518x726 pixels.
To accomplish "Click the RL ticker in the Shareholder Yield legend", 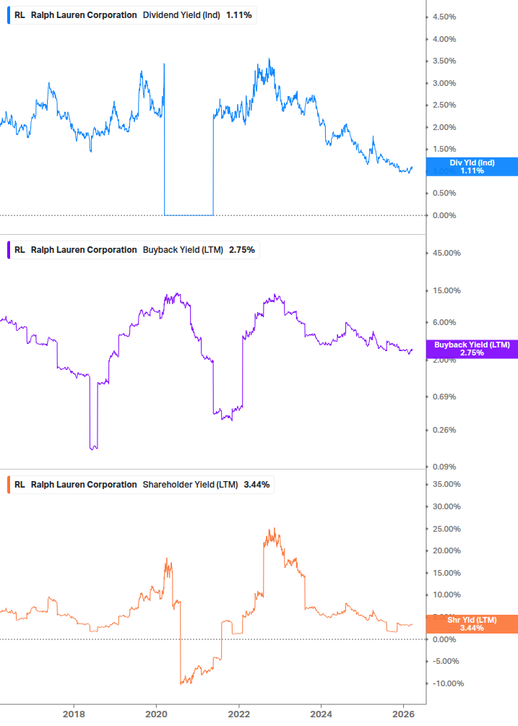I will 20,485.
